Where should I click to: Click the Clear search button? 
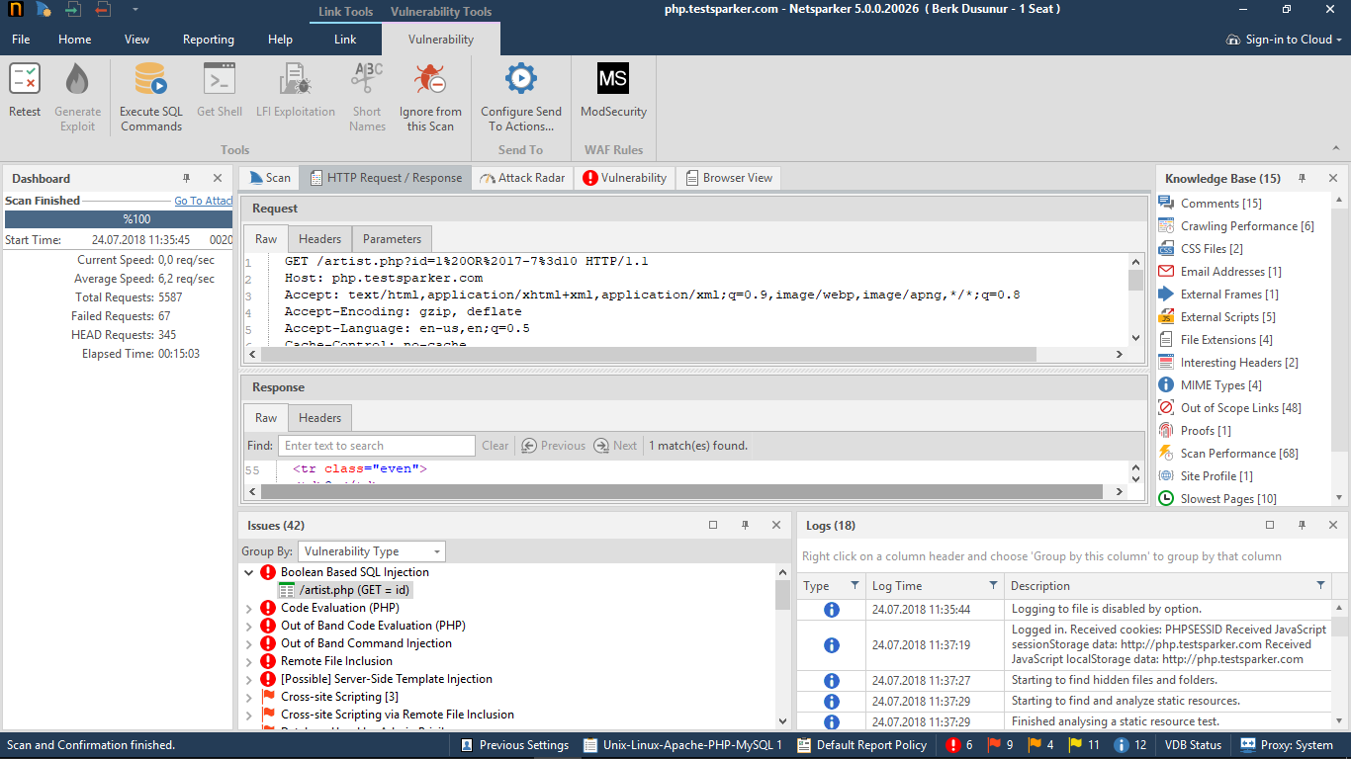(495, 446)
